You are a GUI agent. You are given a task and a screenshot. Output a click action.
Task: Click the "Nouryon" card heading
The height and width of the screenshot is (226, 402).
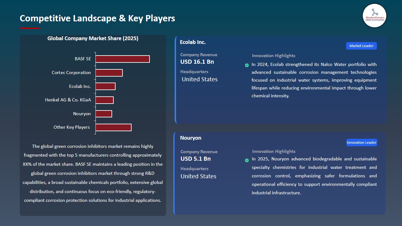pos(191,138)
